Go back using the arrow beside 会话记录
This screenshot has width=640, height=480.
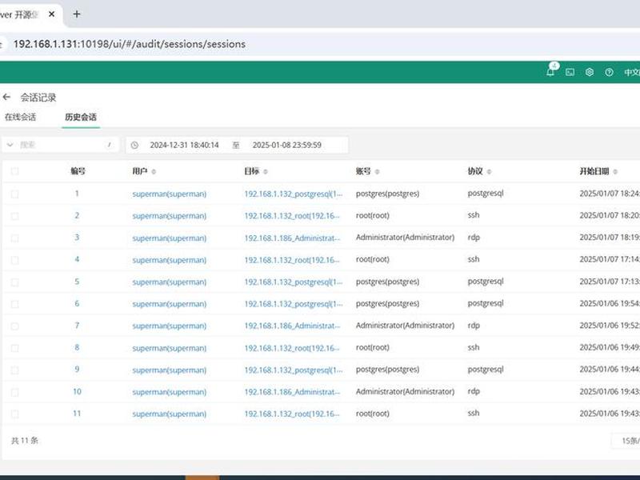pyautogui.click(x=6, y=97)
